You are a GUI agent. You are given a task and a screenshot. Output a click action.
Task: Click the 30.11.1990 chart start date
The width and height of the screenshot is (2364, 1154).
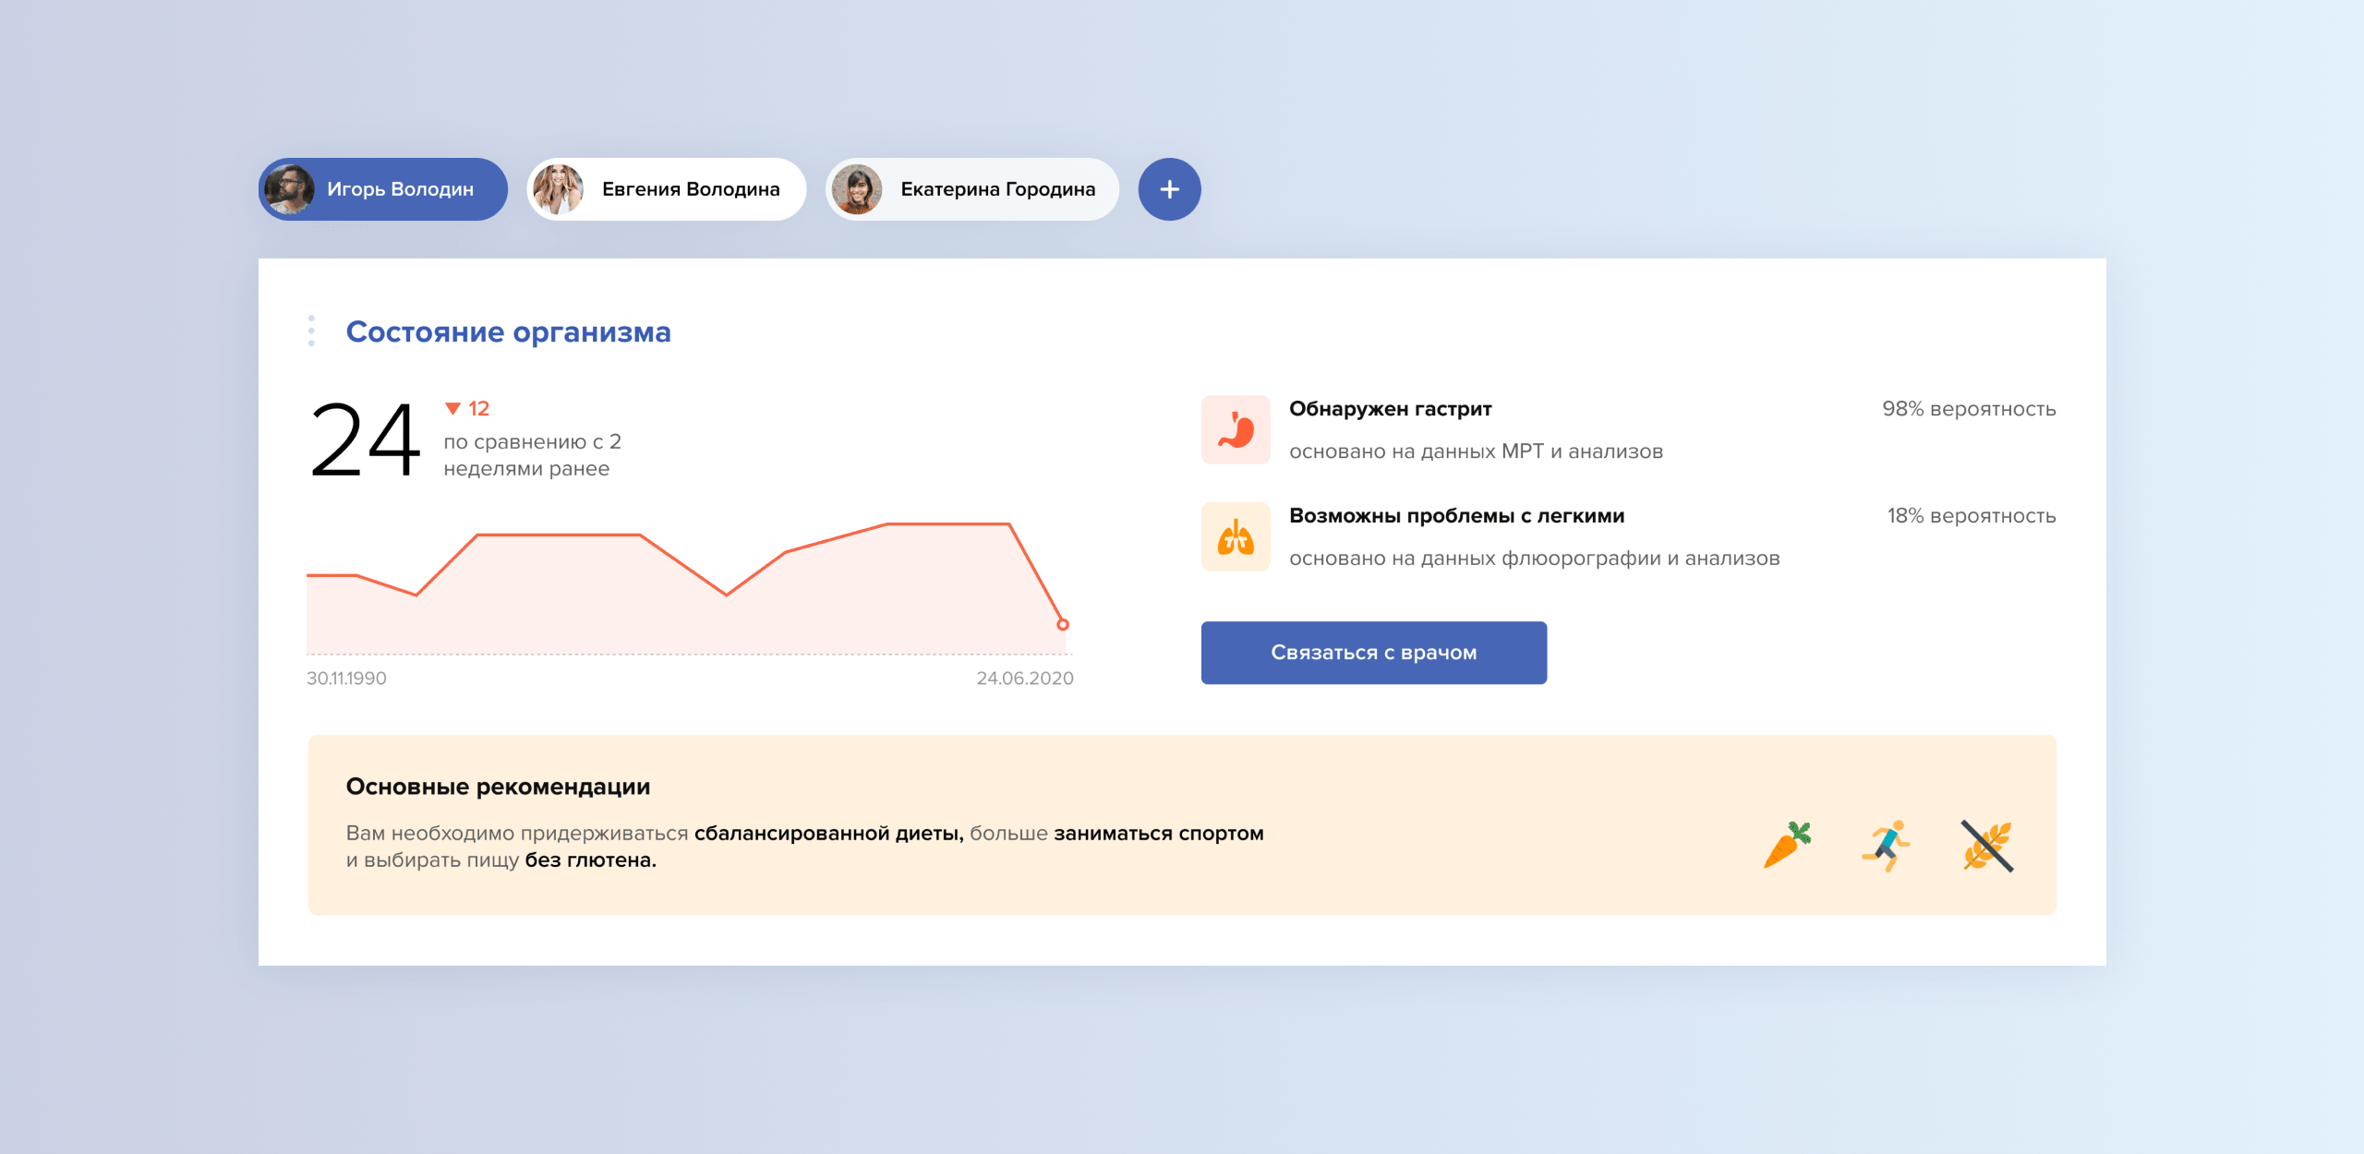(x=346, y=679)
